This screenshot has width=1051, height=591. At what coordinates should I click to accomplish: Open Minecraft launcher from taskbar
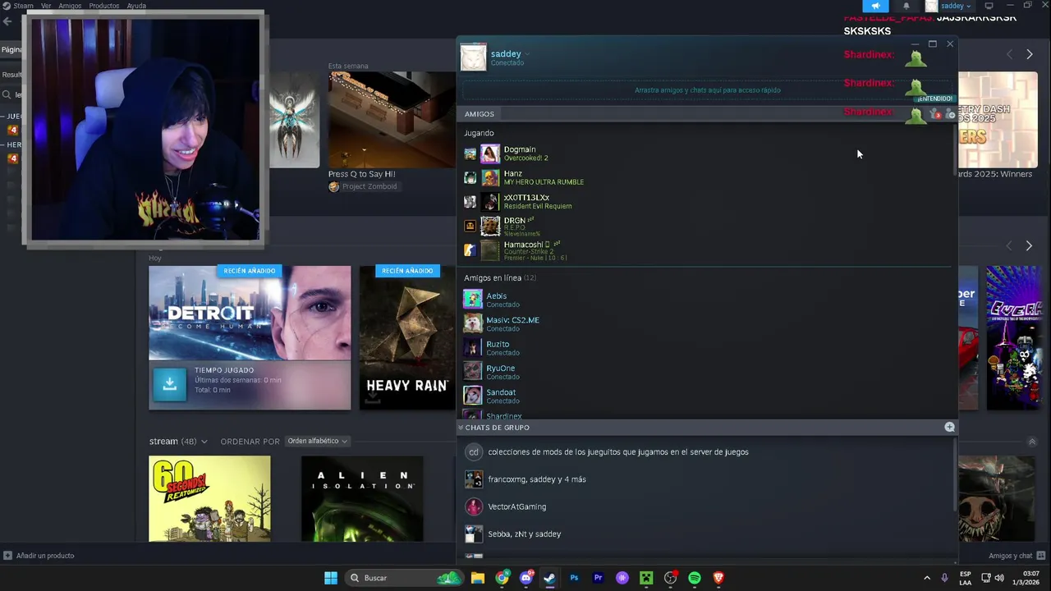[646, 578]
